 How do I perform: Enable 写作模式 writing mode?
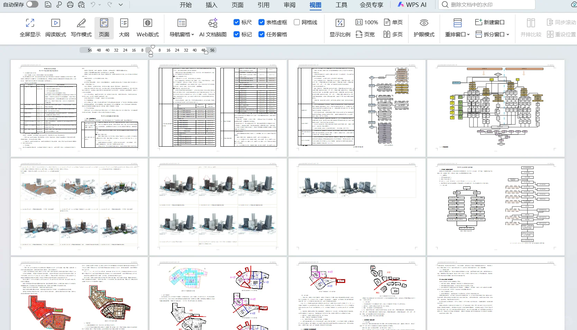(x=81, y=28)
